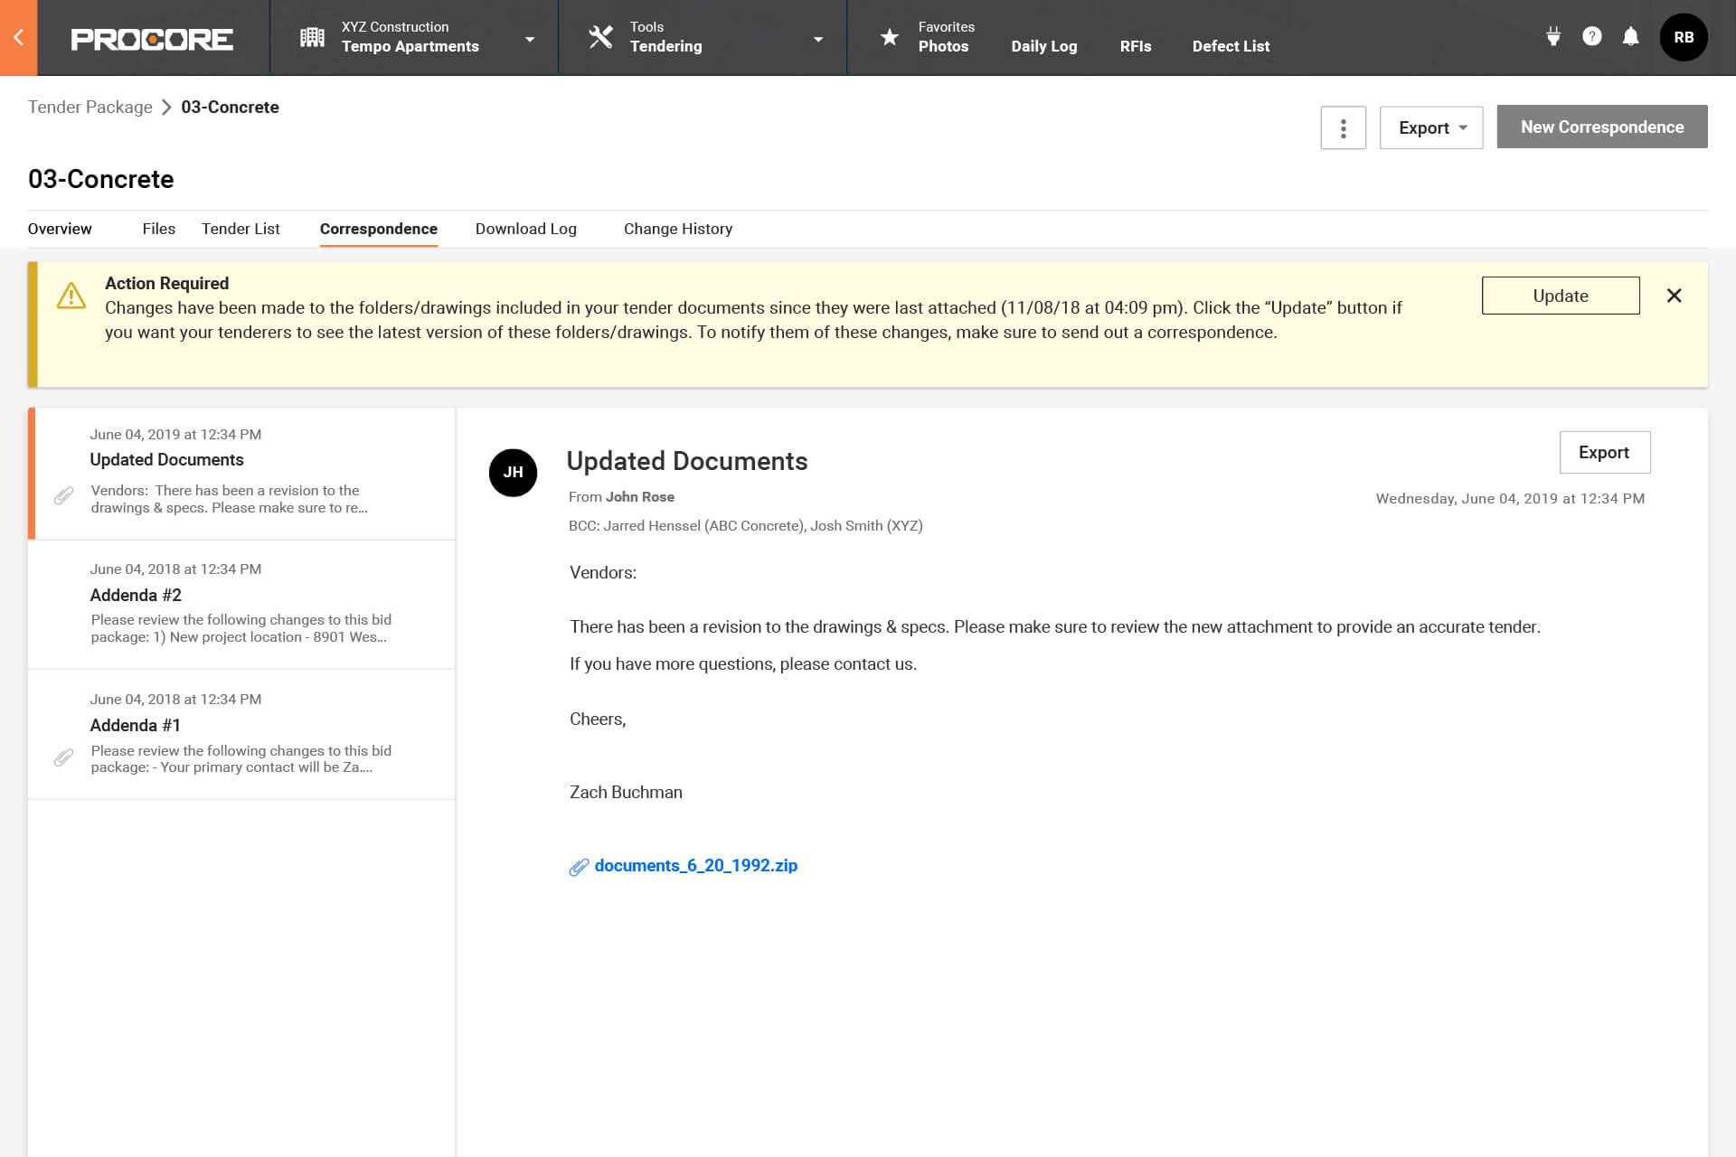The image size is (1736, 1157).
Task: Click the Tools wrench icon
Action: pos(601,37)
